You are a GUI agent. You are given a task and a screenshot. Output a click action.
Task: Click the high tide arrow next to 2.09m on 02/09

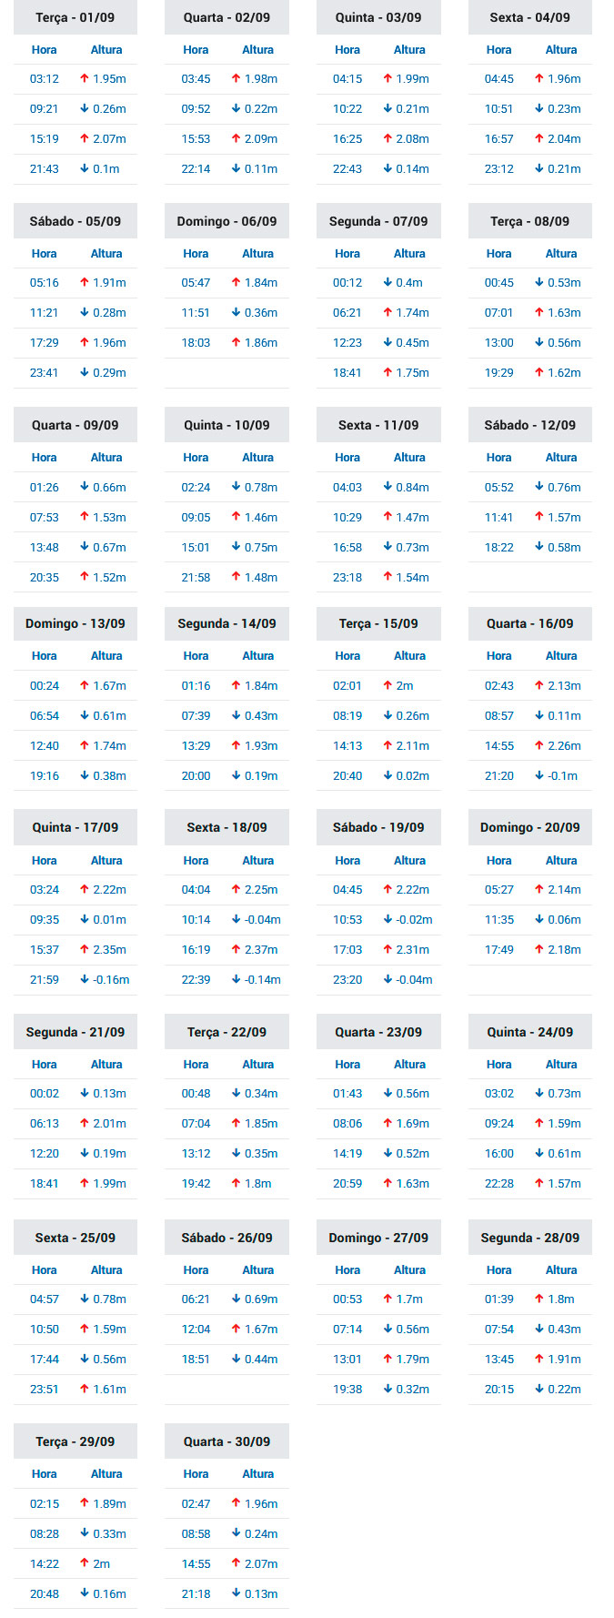click(237, 138)
